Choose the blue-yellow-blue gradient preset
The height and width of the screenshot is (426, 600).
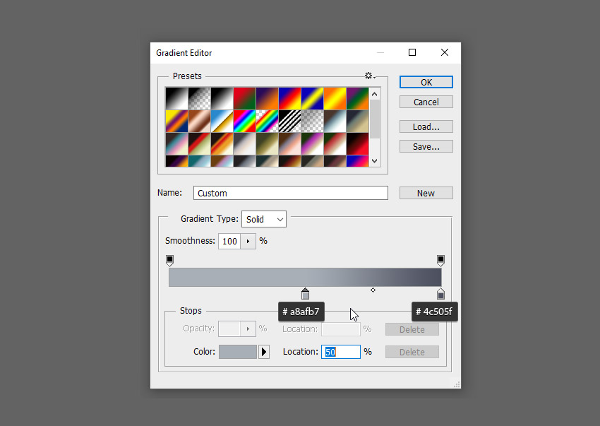[312, 98]
